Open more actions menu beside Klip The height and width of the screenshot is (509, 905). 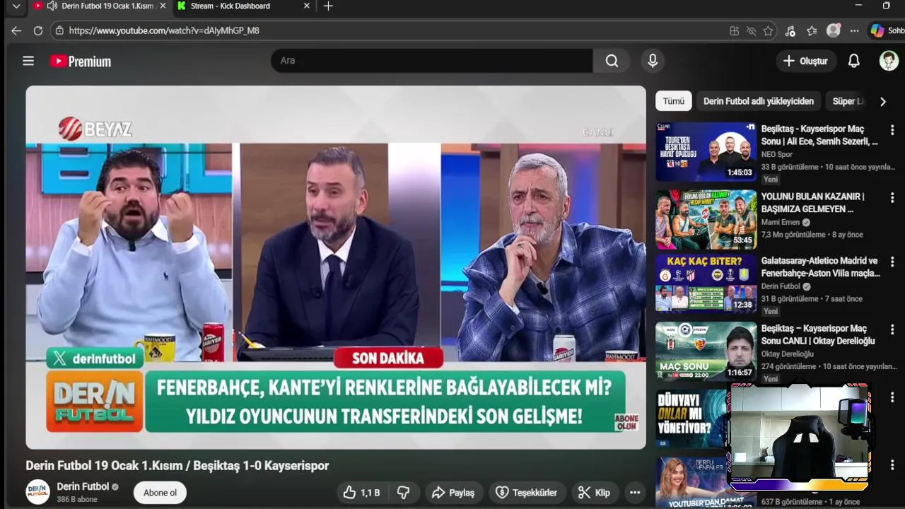635,493
